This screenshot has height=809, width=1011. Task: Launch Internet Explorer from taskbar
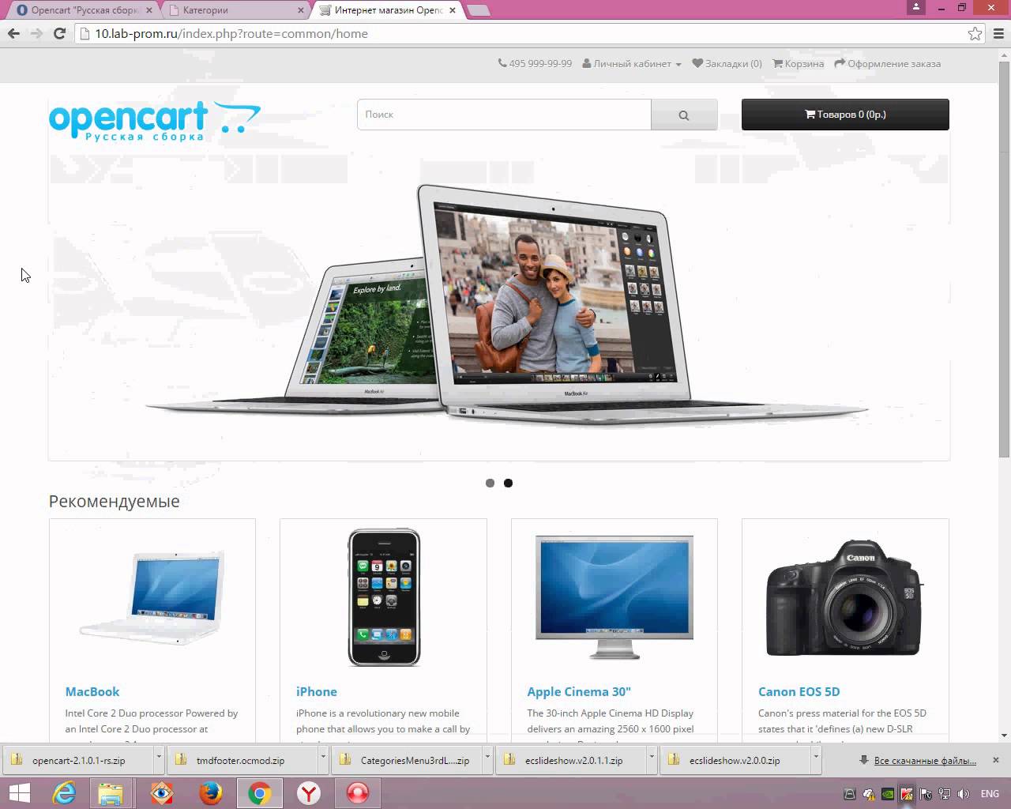click(63, 793)
